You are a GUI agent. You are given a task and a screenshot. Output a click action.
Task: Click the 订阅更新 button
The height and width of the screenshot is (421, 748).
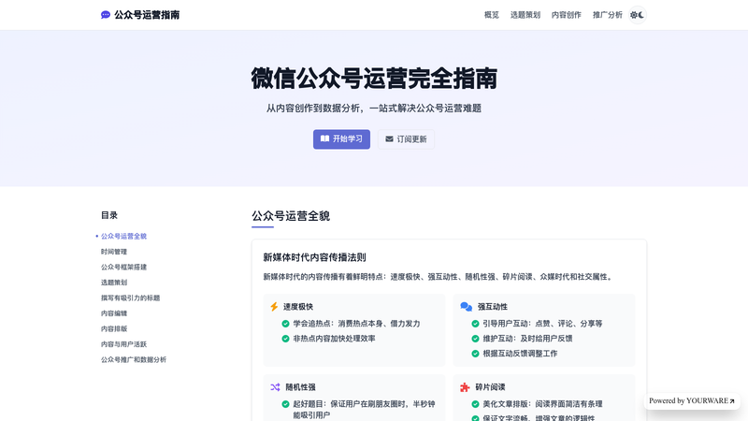pos(406,138)
